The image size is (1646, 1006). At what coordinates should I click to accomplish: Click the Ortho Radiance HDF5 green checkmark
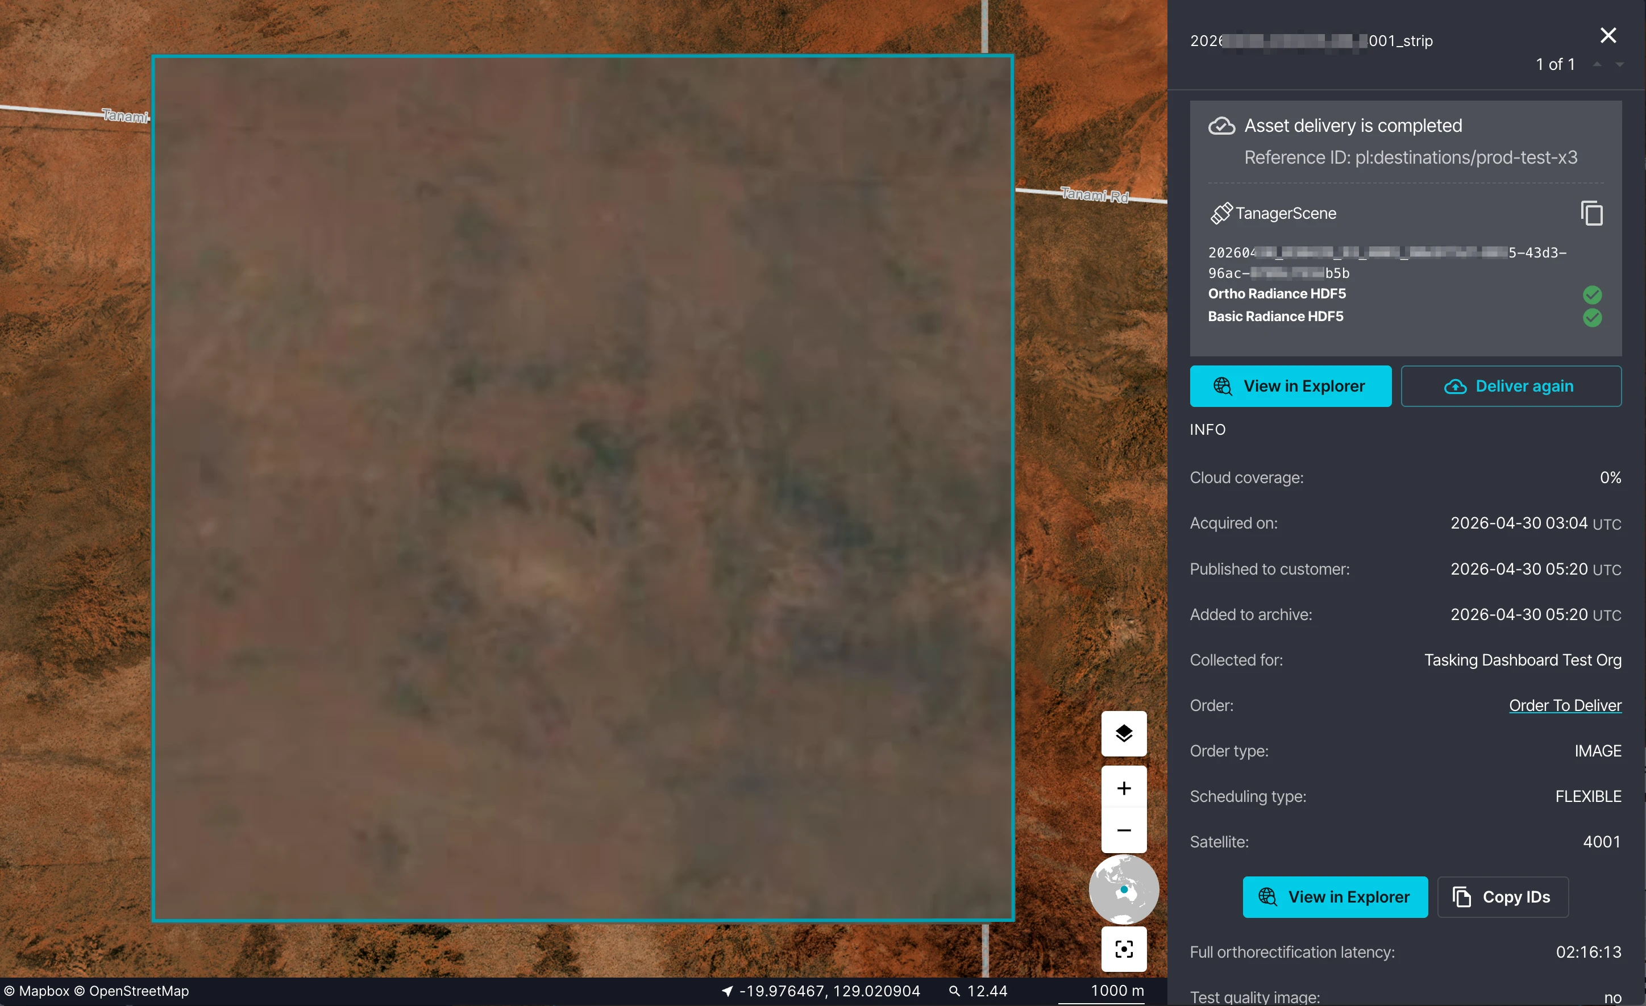point(1592,294)
